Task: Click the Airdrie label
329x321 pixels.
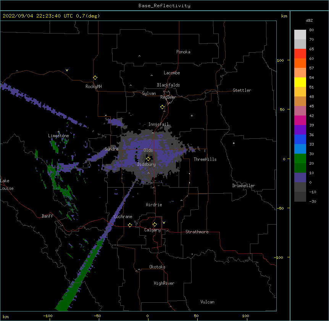Action: coord(154,205)
